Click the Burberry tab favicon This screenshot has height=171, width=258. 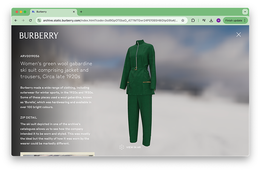[x=33, y=12]
